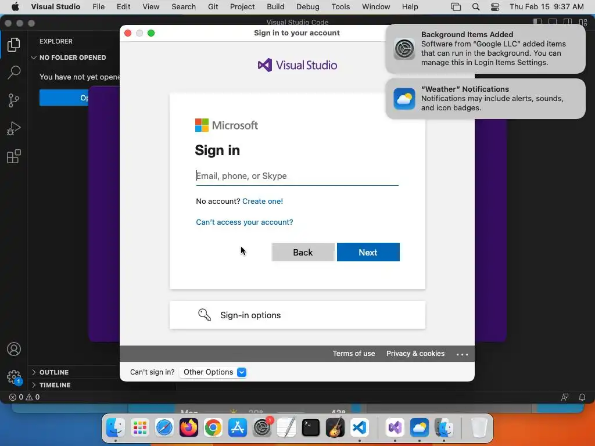The image size is (595, 446).
Task: Open TextEdit from the Dock
Action: pyautogui.click(x=286, y=428)
